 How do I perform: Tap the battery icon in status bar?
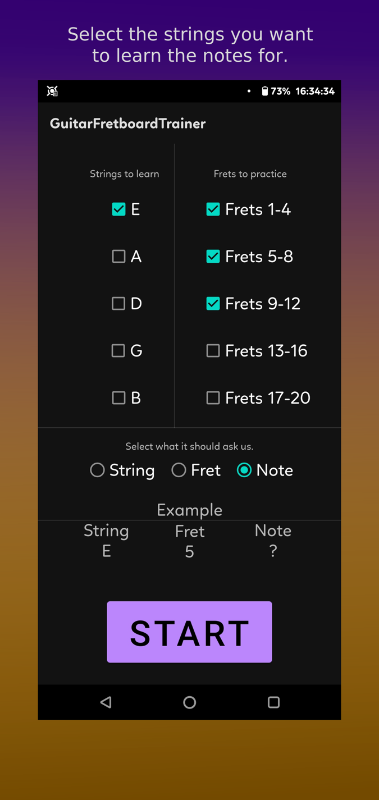pos(264,91)
